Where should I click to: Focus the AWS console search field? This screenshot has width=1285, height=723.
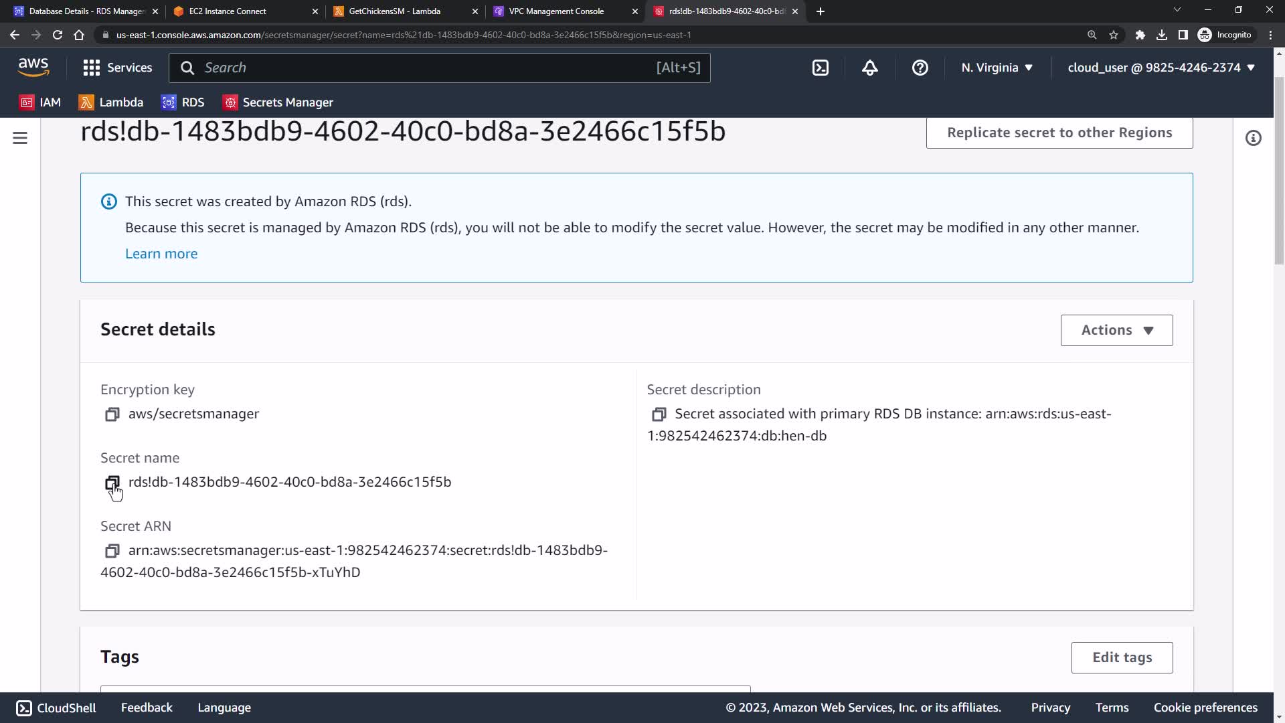coord(428,68)
